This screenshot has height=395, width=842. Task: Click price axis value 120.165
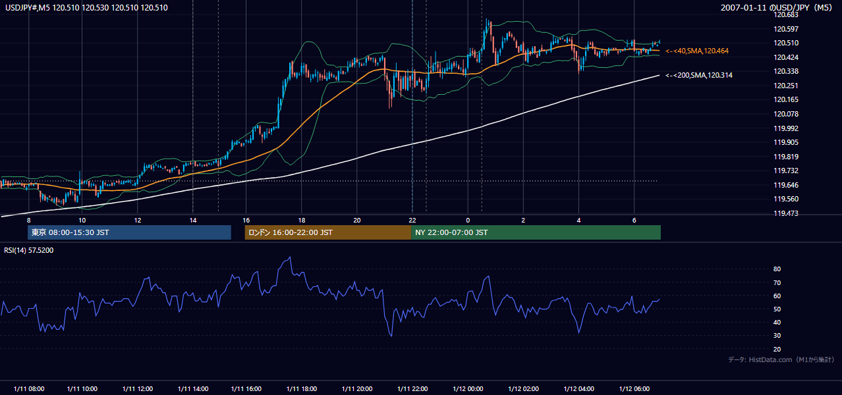[787, 99]
